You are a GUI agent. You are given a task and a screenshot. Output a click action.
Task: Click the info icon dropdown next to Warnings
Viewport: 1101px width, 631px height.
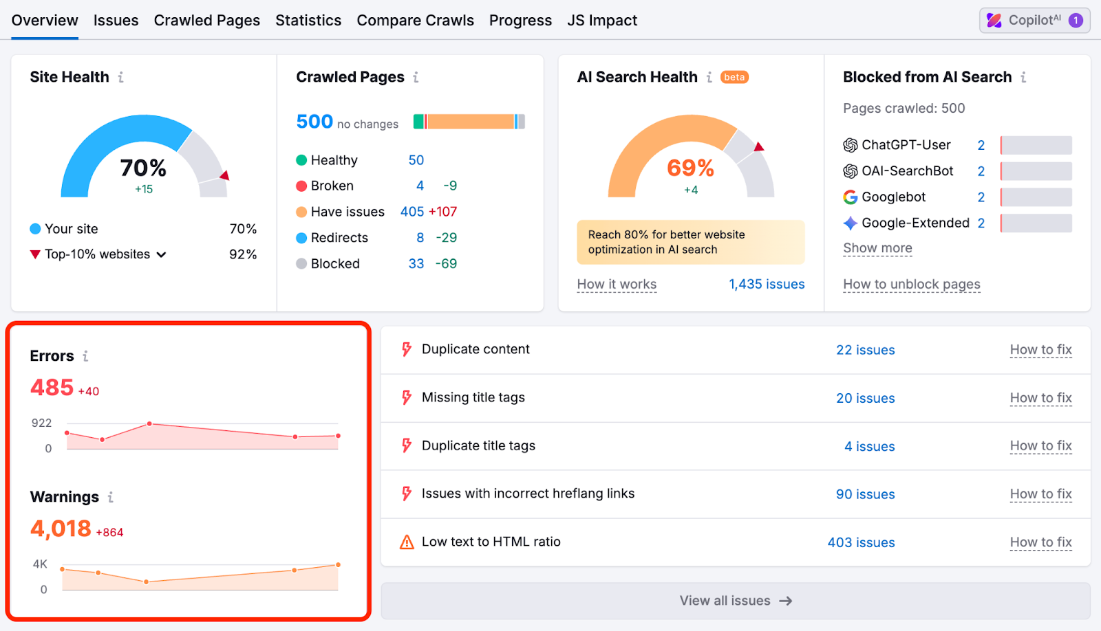click(110, 496)
